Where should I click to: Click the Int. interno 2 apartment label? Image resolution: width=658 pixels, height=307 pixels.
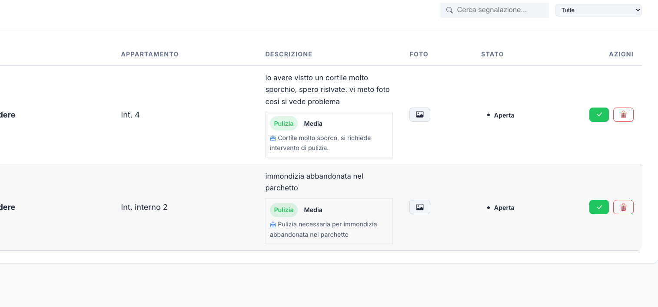point(143,207)
